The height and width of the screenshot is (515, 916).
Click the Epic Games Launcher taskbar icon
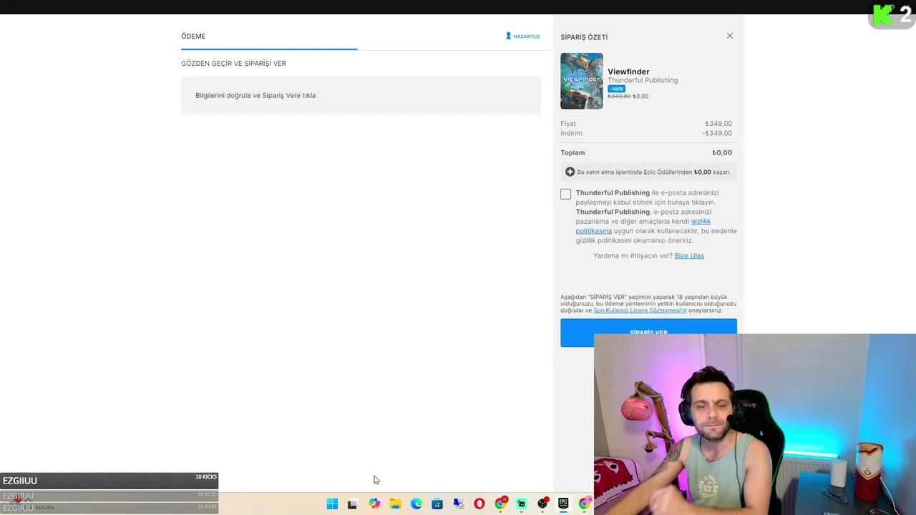coord(564,504)
